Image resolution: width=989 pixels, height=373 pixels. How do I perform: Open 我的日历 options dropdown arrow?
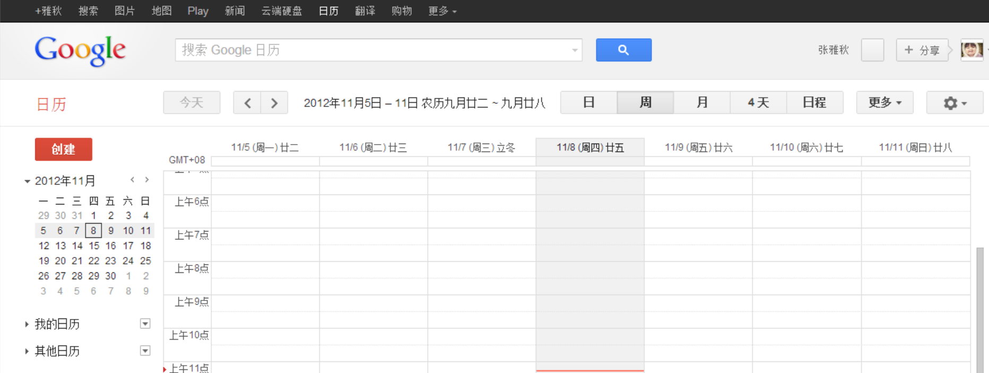click(x=145, y=324)
